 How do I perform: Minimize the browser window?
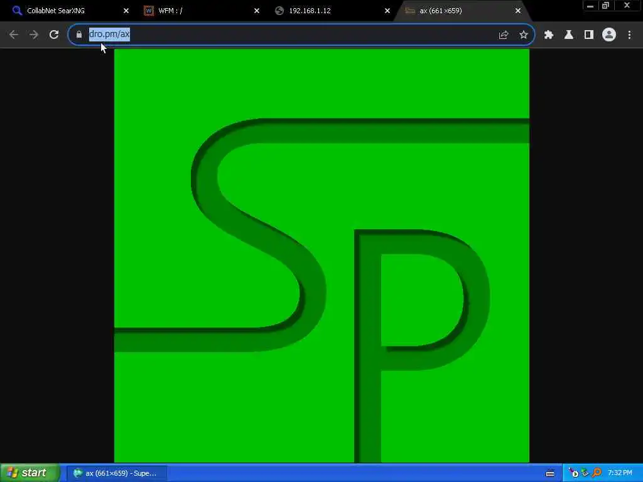click(590, 6)
